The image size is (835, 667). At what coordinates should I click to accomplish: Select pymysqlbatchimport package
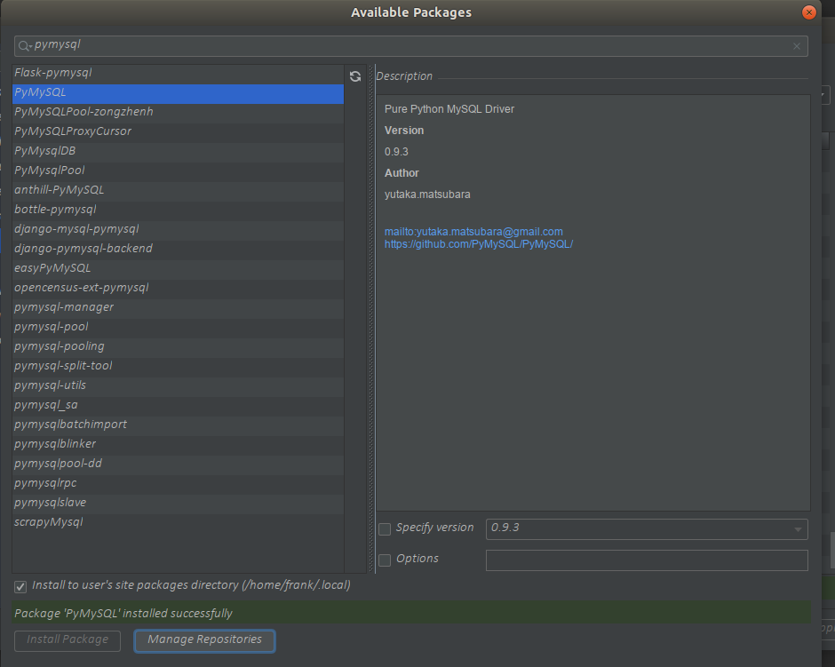click(x=178, y=426)
